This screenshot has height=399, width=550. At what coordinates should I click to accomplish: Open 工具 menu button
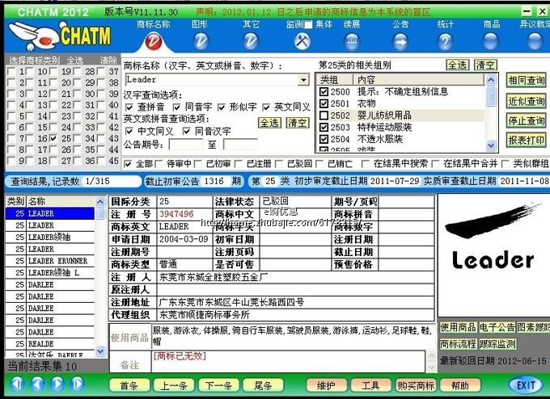(x=370, y=386)
